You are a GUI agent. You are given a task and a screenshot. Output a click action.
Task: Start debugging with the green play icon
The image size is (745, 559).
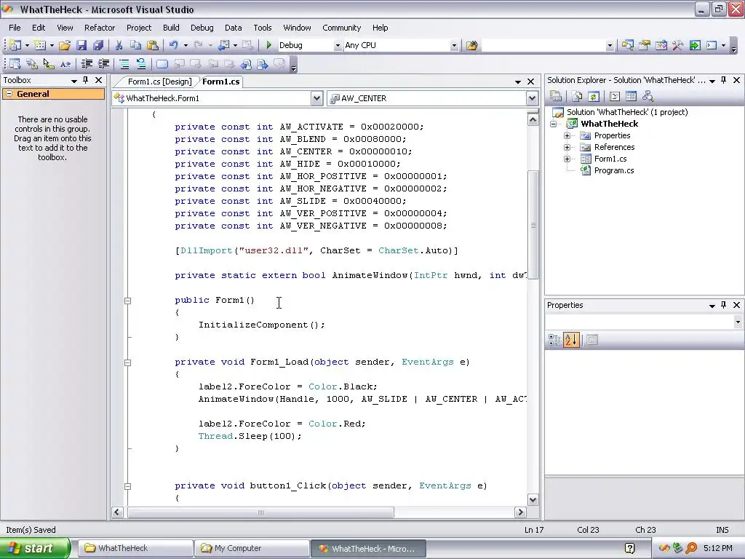[269, 45]
